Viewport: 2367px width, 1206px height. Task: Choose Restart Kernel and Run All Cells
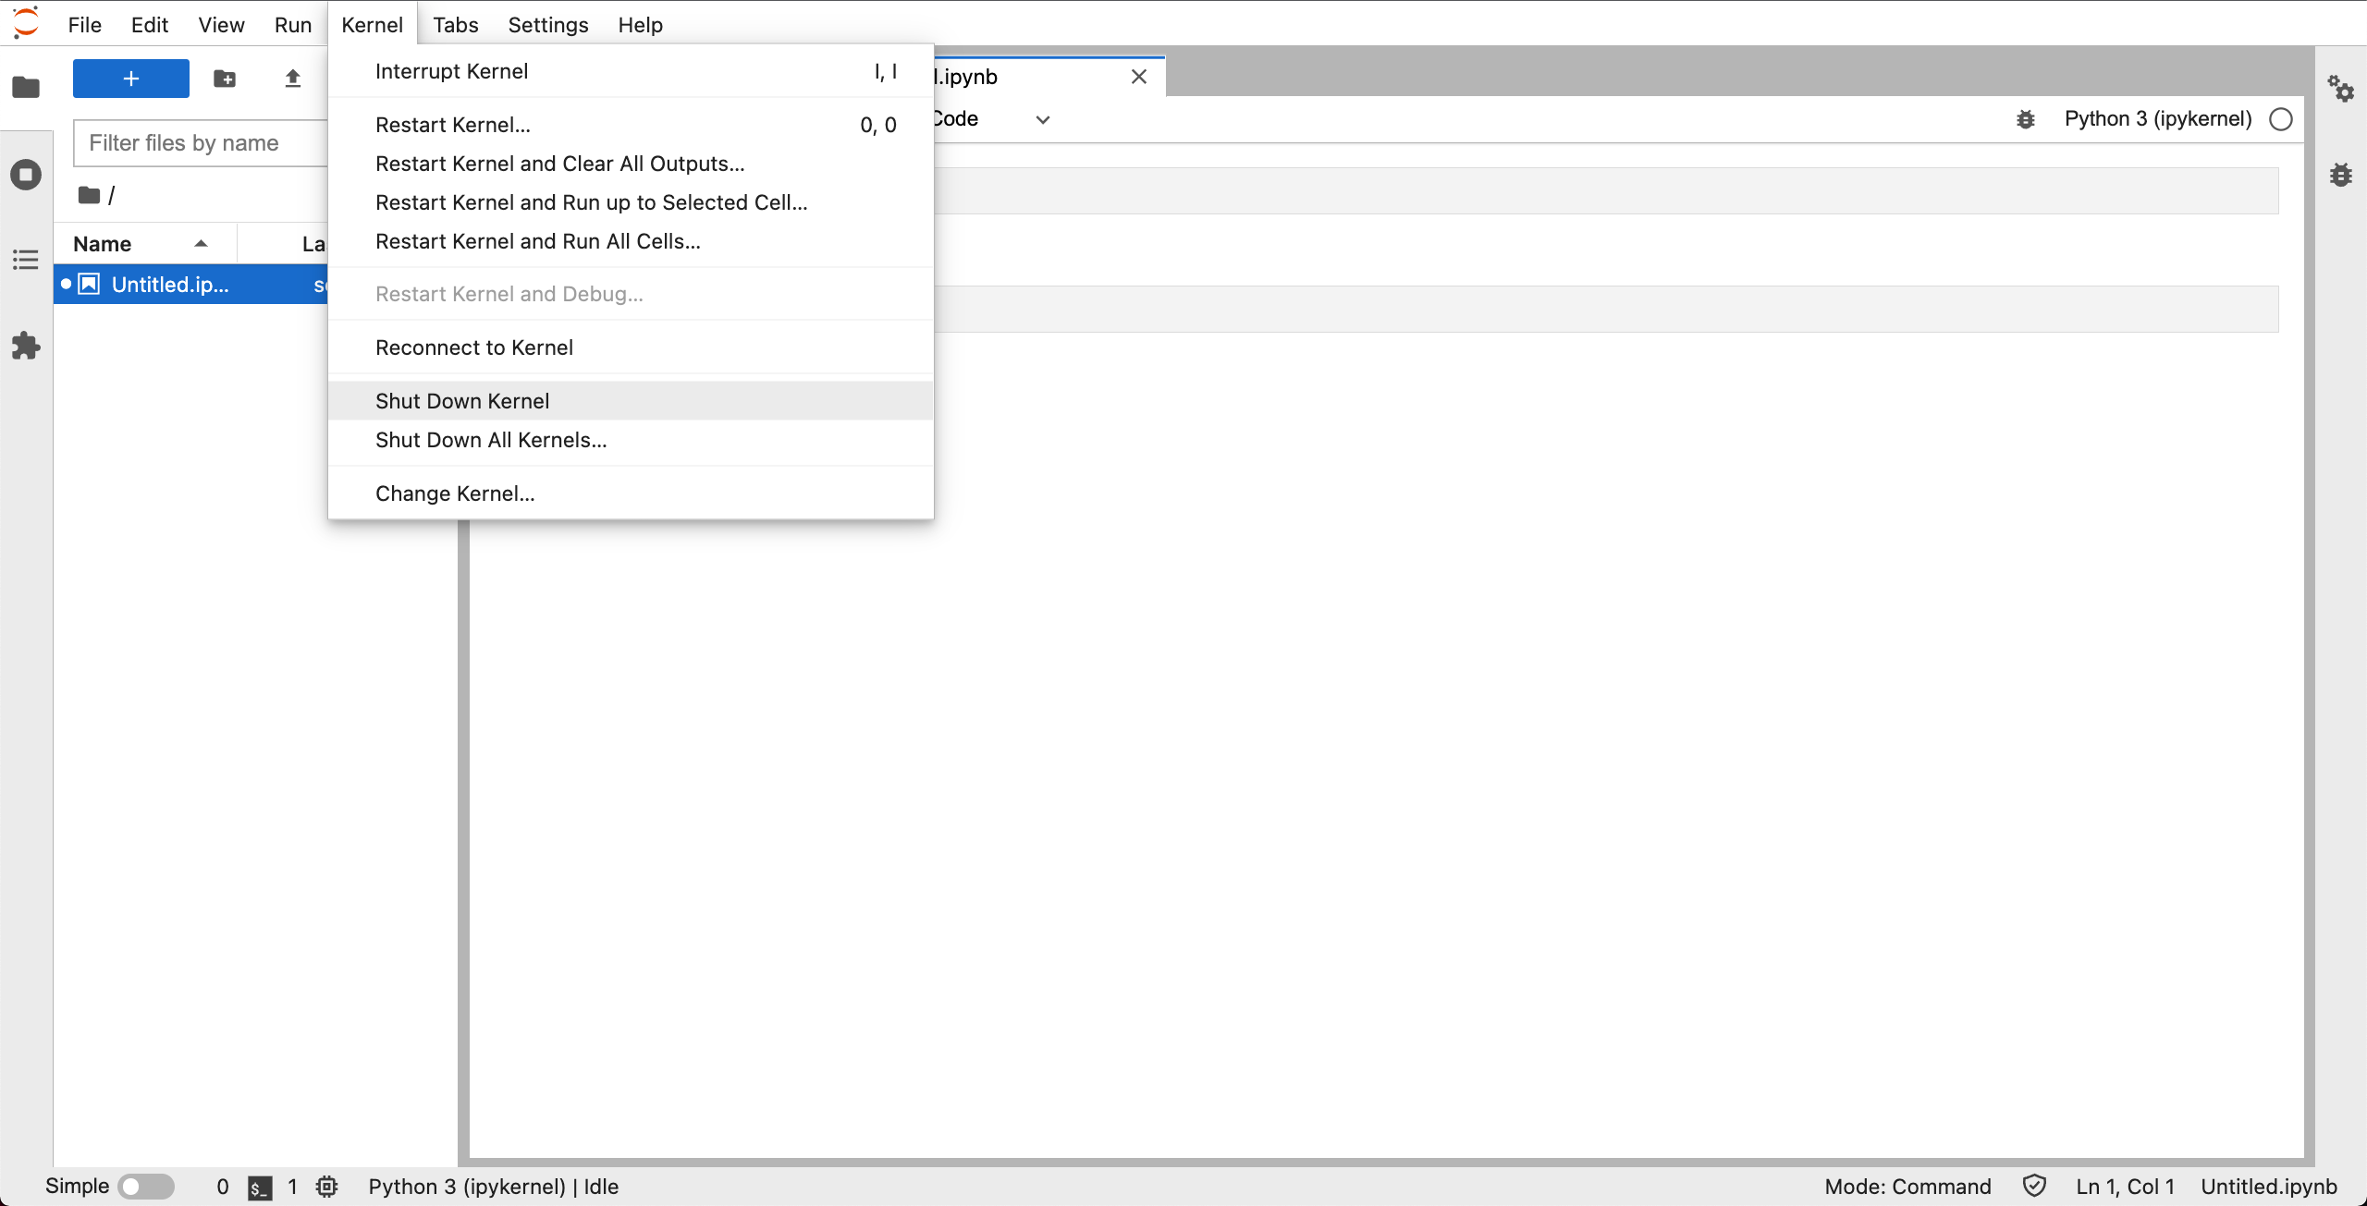pos(537,241)
